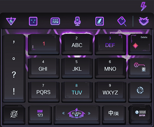Open the Fu symbols key

[x=14, y=114]
